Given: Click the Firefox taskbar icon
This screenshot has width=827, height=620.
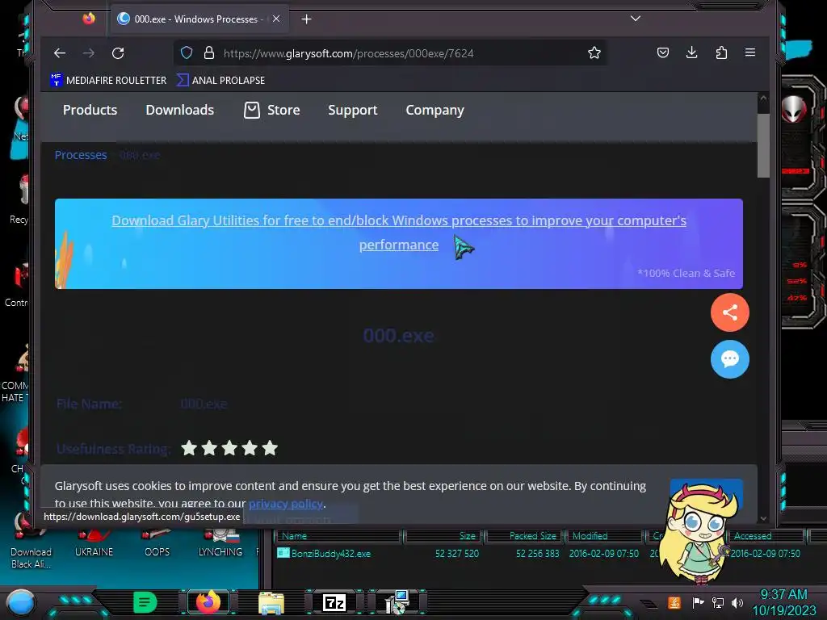Looking at the screenshot, I should [x=208, y=602].
